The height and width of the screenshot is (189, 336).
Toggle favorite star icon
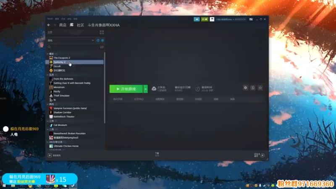[x=260, y=88]
